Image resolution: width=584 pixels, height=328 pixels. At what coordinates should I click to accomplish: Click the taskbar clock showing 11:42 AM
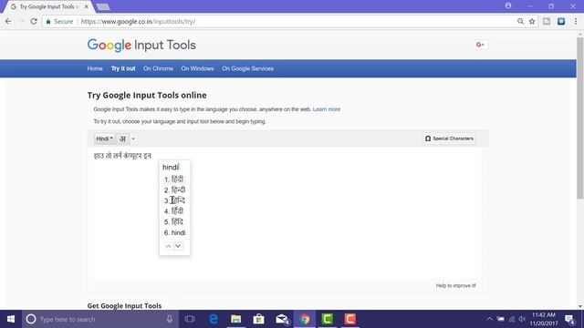544,319
